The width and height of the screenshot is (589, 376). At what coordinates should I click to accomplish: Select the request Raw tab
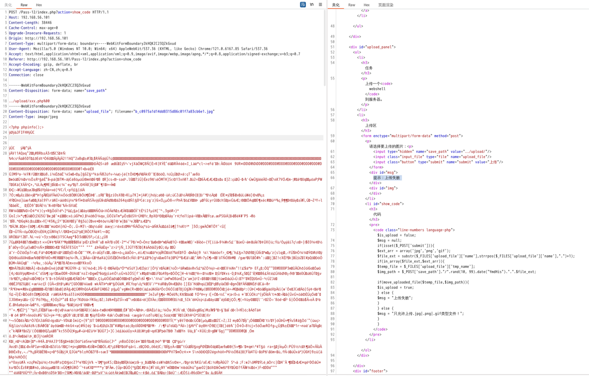coord(24,5)
